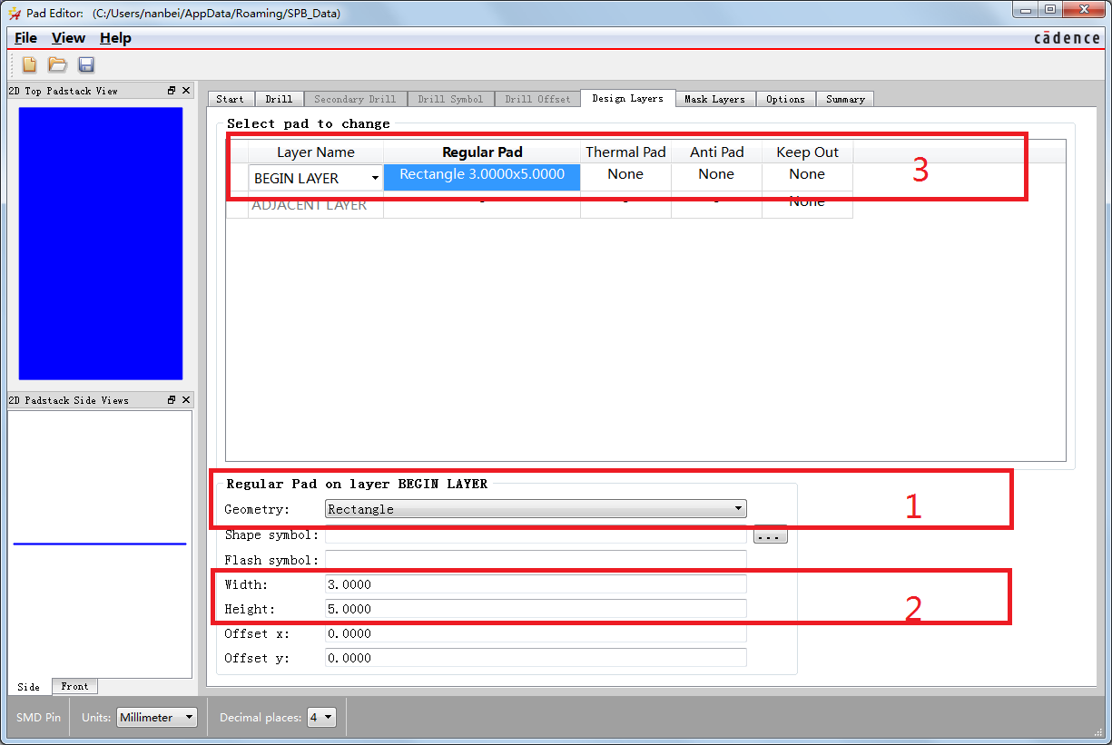Expand the Units Millimeter dropdown
Viewport: 1112px width, 745px height.
pyautogui.click(x=157, y=718)
